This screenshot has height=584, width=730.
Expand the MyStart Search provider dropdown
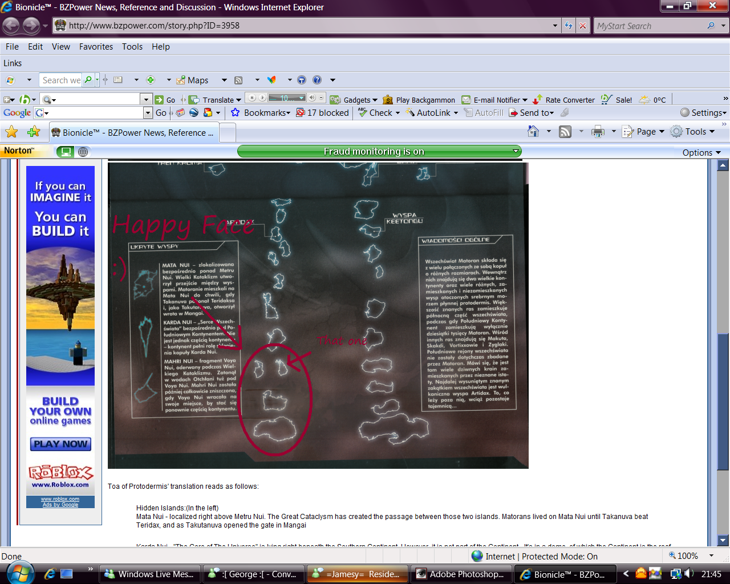(723, 26)
